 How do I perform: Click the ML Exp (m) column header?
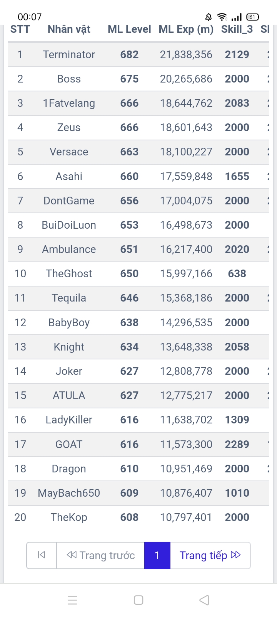pos(186,29)
